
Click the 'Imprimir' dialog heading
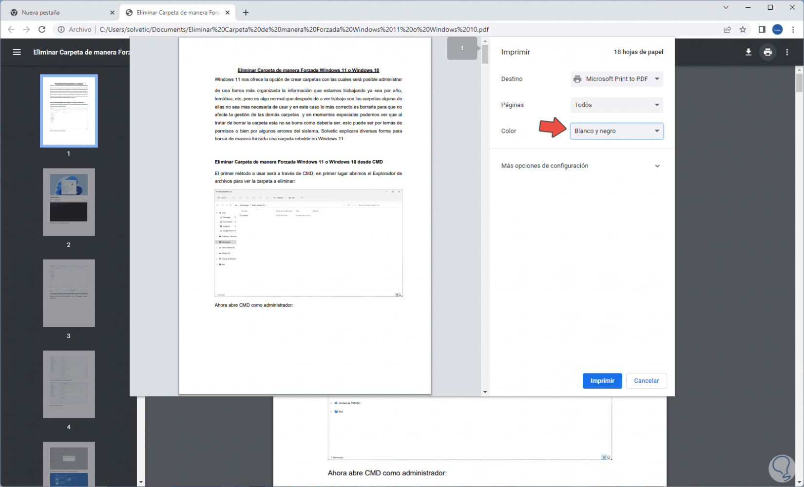point(516,52)
